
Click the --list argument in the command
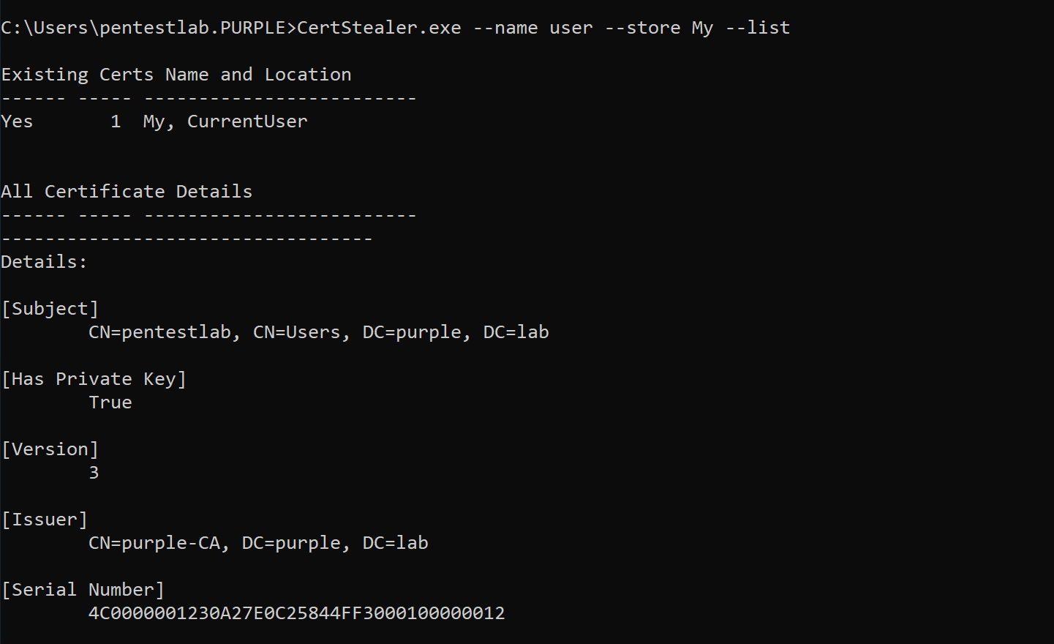coord(758,28)
